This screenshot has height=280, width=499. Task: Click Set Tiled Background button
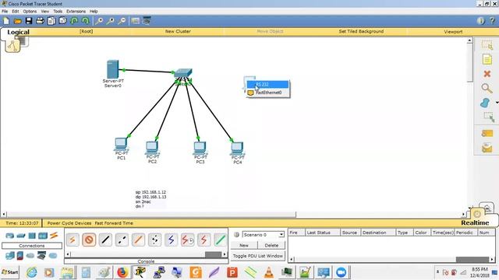(x=361, y=31)
